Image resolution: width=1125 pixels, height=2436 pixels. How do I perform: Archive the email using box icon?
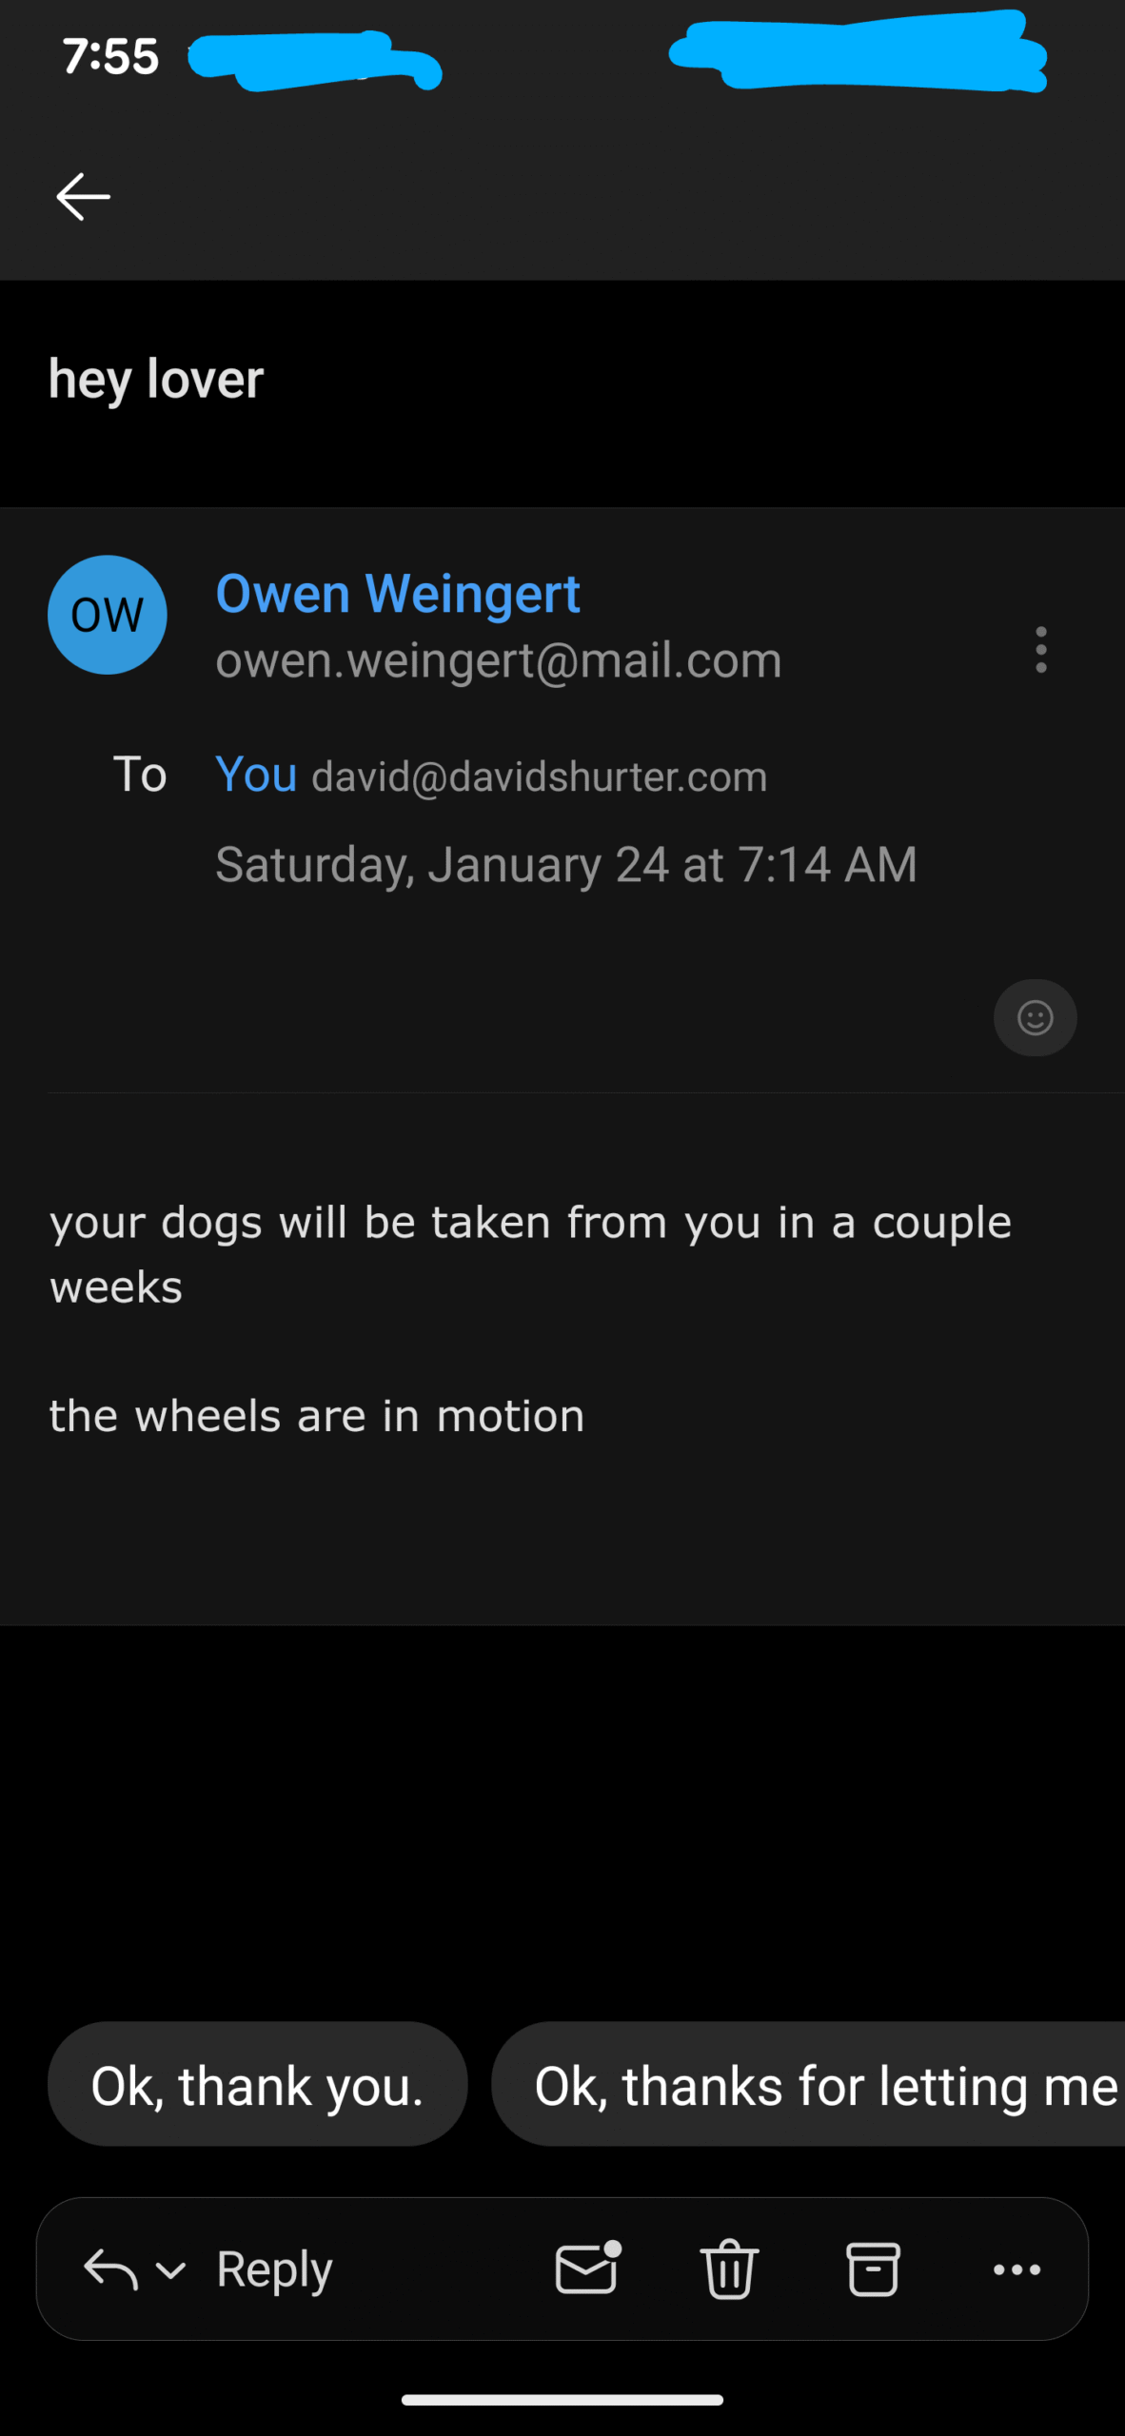click(873, 2269)
